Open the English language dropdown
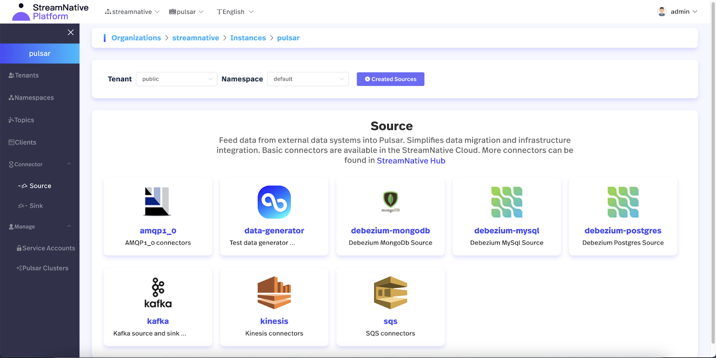 pos(235,12)
